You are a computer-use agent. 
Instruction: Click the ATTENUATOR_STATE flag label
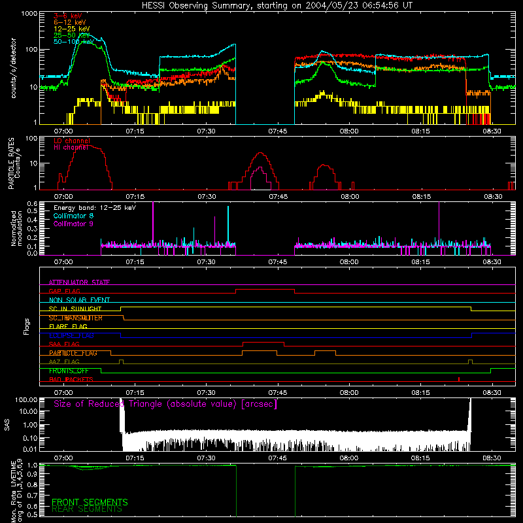79,282
